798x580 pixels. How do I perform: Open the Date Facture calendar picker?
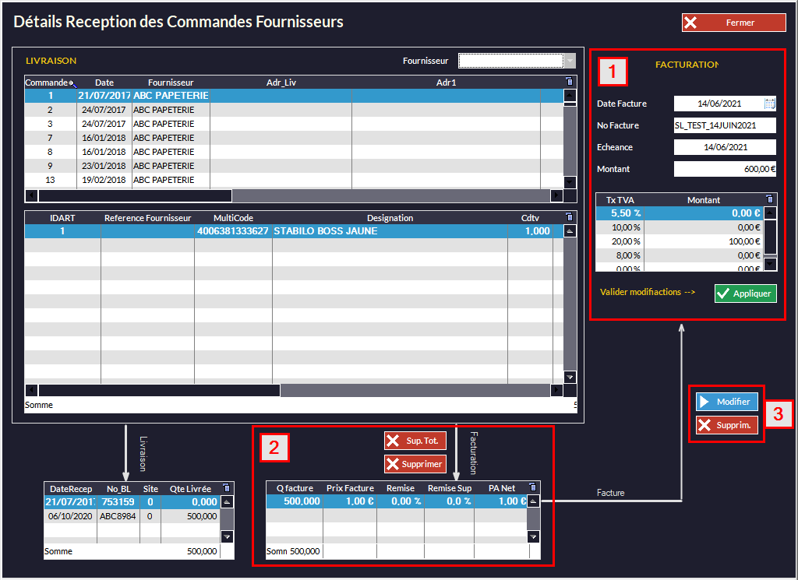coord(770,104)
